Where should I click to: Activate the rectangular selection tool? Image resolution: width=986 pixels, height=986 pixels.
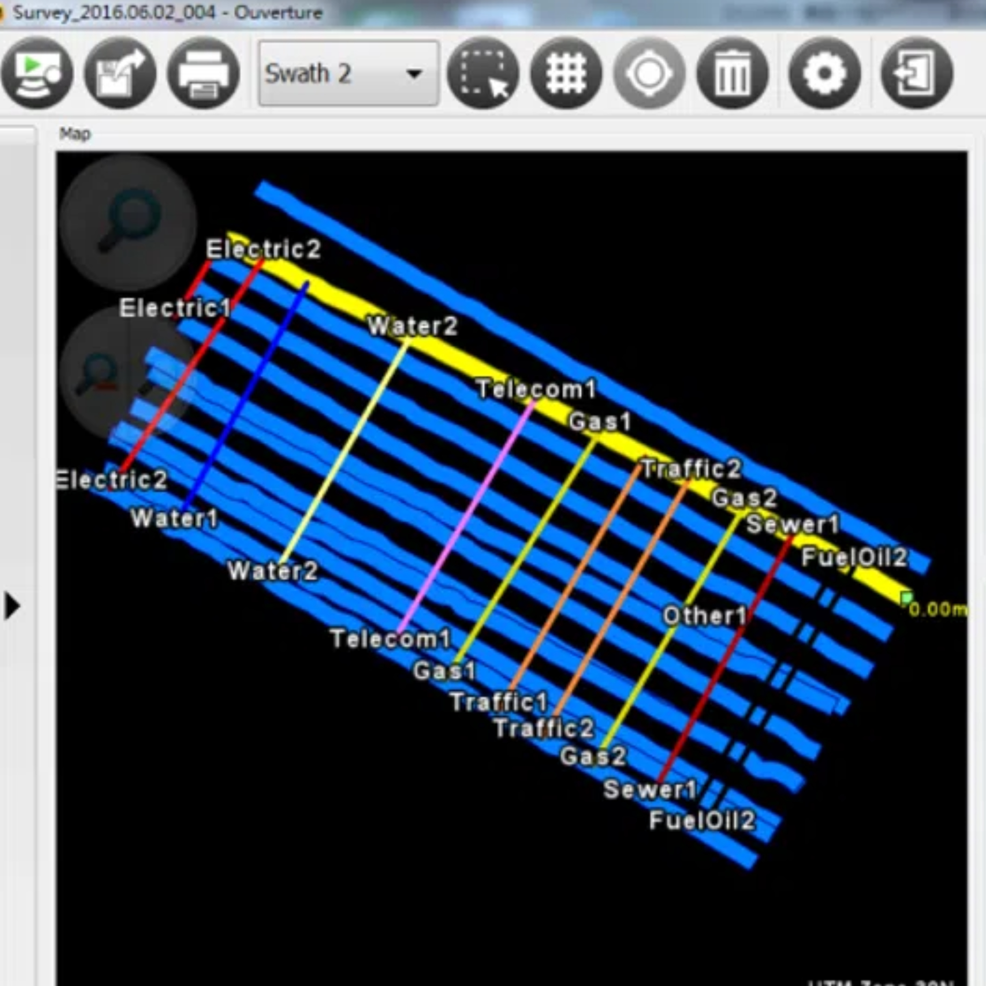tap(483, 74)
